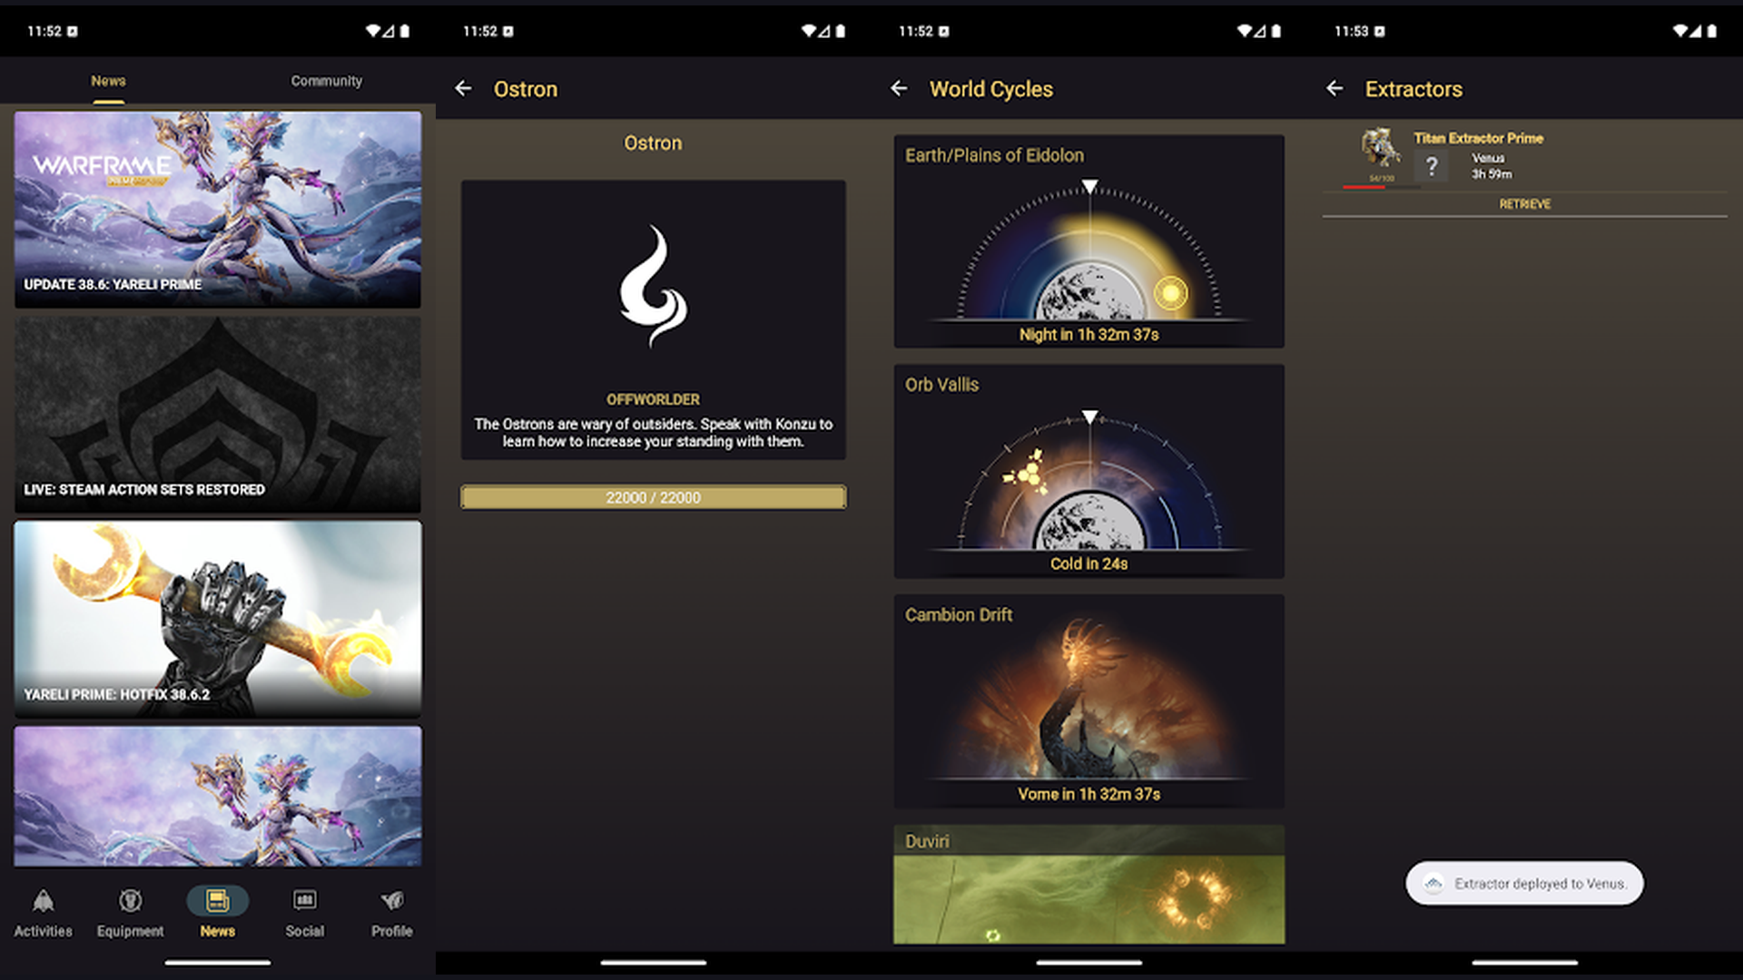The height and width of the screenshot is (980, 1743).
Task: Switch to the News top tab
Action: click(108, 81)
